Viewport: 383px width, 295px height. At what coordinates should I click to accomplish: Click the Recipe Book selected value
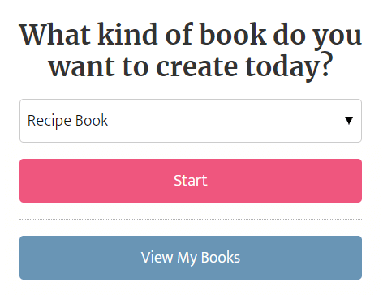pos(67,121)
